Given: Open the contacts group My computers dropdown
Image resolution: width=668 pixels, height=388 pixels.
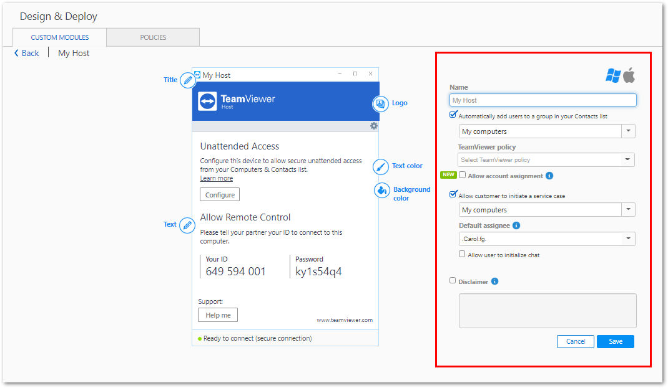Looking at the screenshot, I should click(547, 131).
